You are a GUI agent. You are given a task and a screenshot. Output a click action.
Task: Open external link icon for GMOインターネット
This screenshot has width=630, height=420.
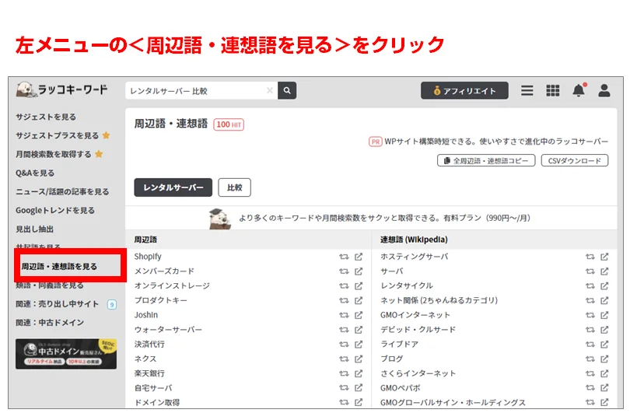tap(604, 315)
